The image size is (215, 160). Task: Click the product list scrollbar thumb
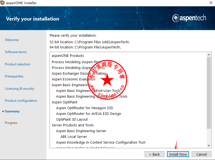point(209,93)
